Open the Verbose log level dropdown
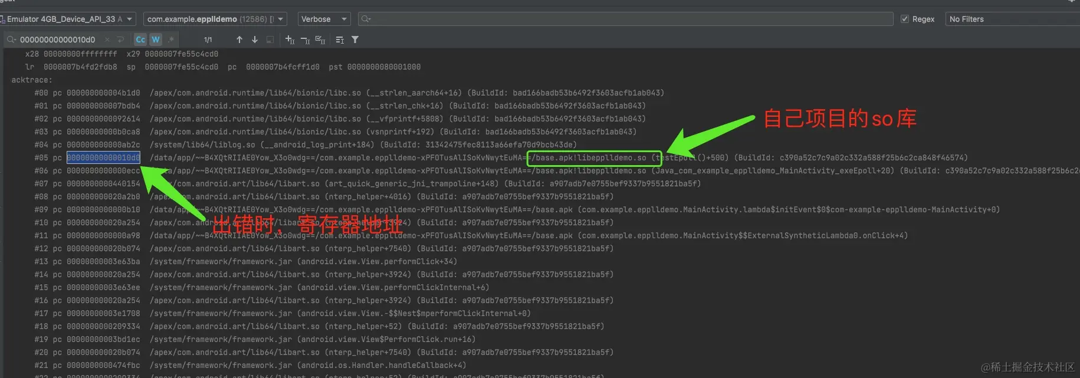The width and height of the screenshot is (1080, 378). click(324, 19)
